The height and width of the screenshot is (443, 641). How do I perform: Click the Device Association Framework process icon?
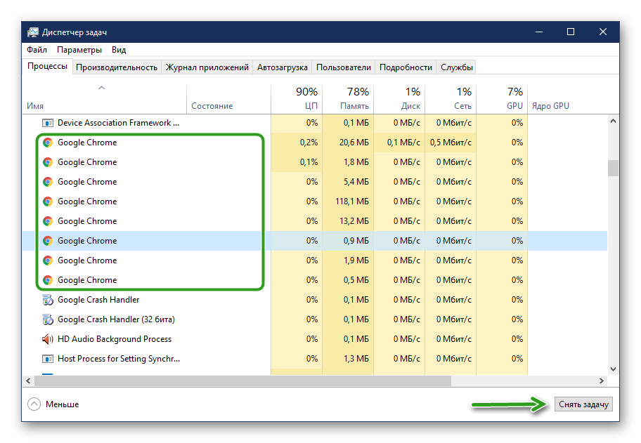[48, 123]
